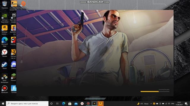Open the notification Action Center
This screenshot has width=190, height=106.
coord(186,104)
